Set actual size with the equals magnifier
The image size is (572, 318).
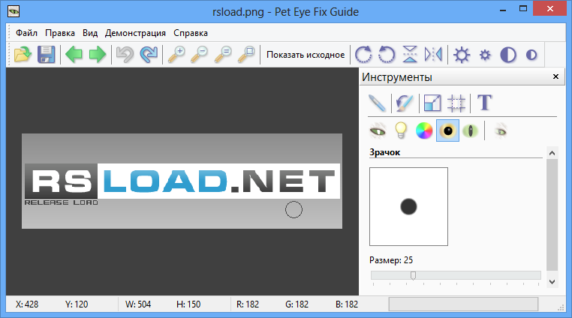point(223,55)
